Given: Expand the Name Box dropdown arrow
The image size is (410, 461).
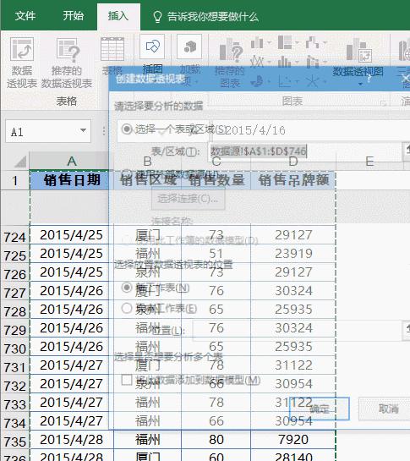Looking at the screenshot, I should [83, 130].
